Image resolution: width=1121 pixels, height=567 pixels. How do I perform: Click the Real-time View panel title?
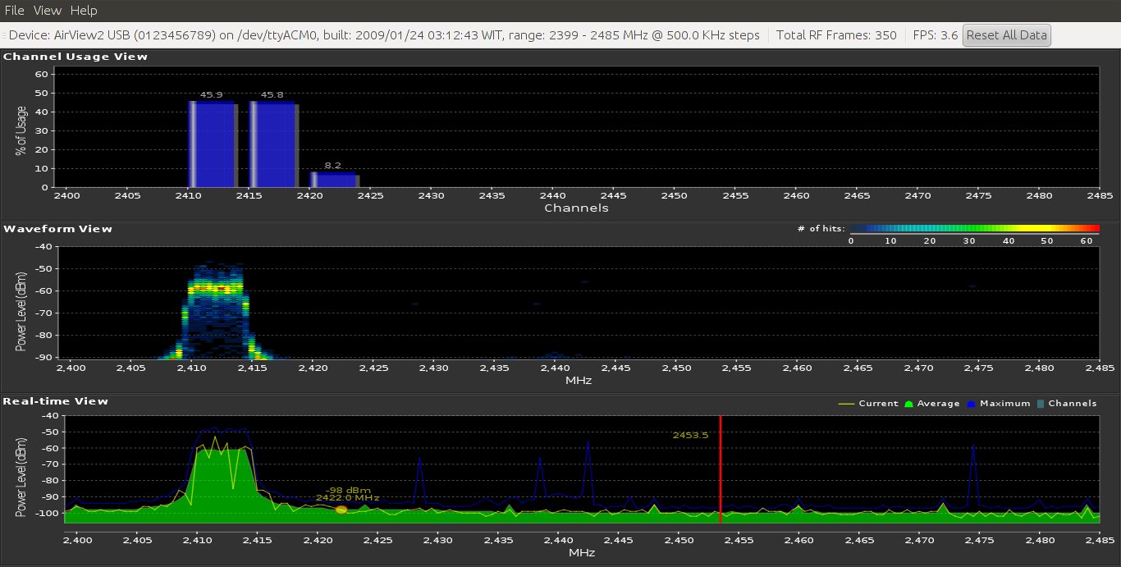click(x=56, y=401)
